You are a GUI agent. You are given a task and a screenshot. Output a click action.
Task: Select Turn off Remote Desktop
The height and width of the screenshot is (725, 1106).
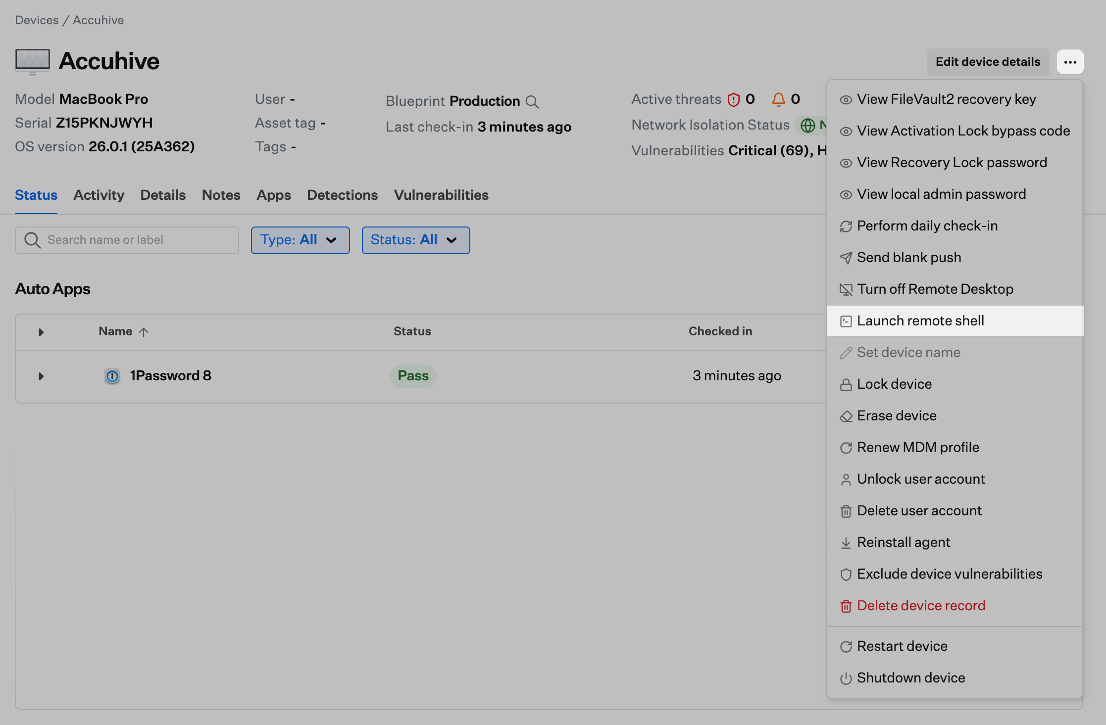955,289
